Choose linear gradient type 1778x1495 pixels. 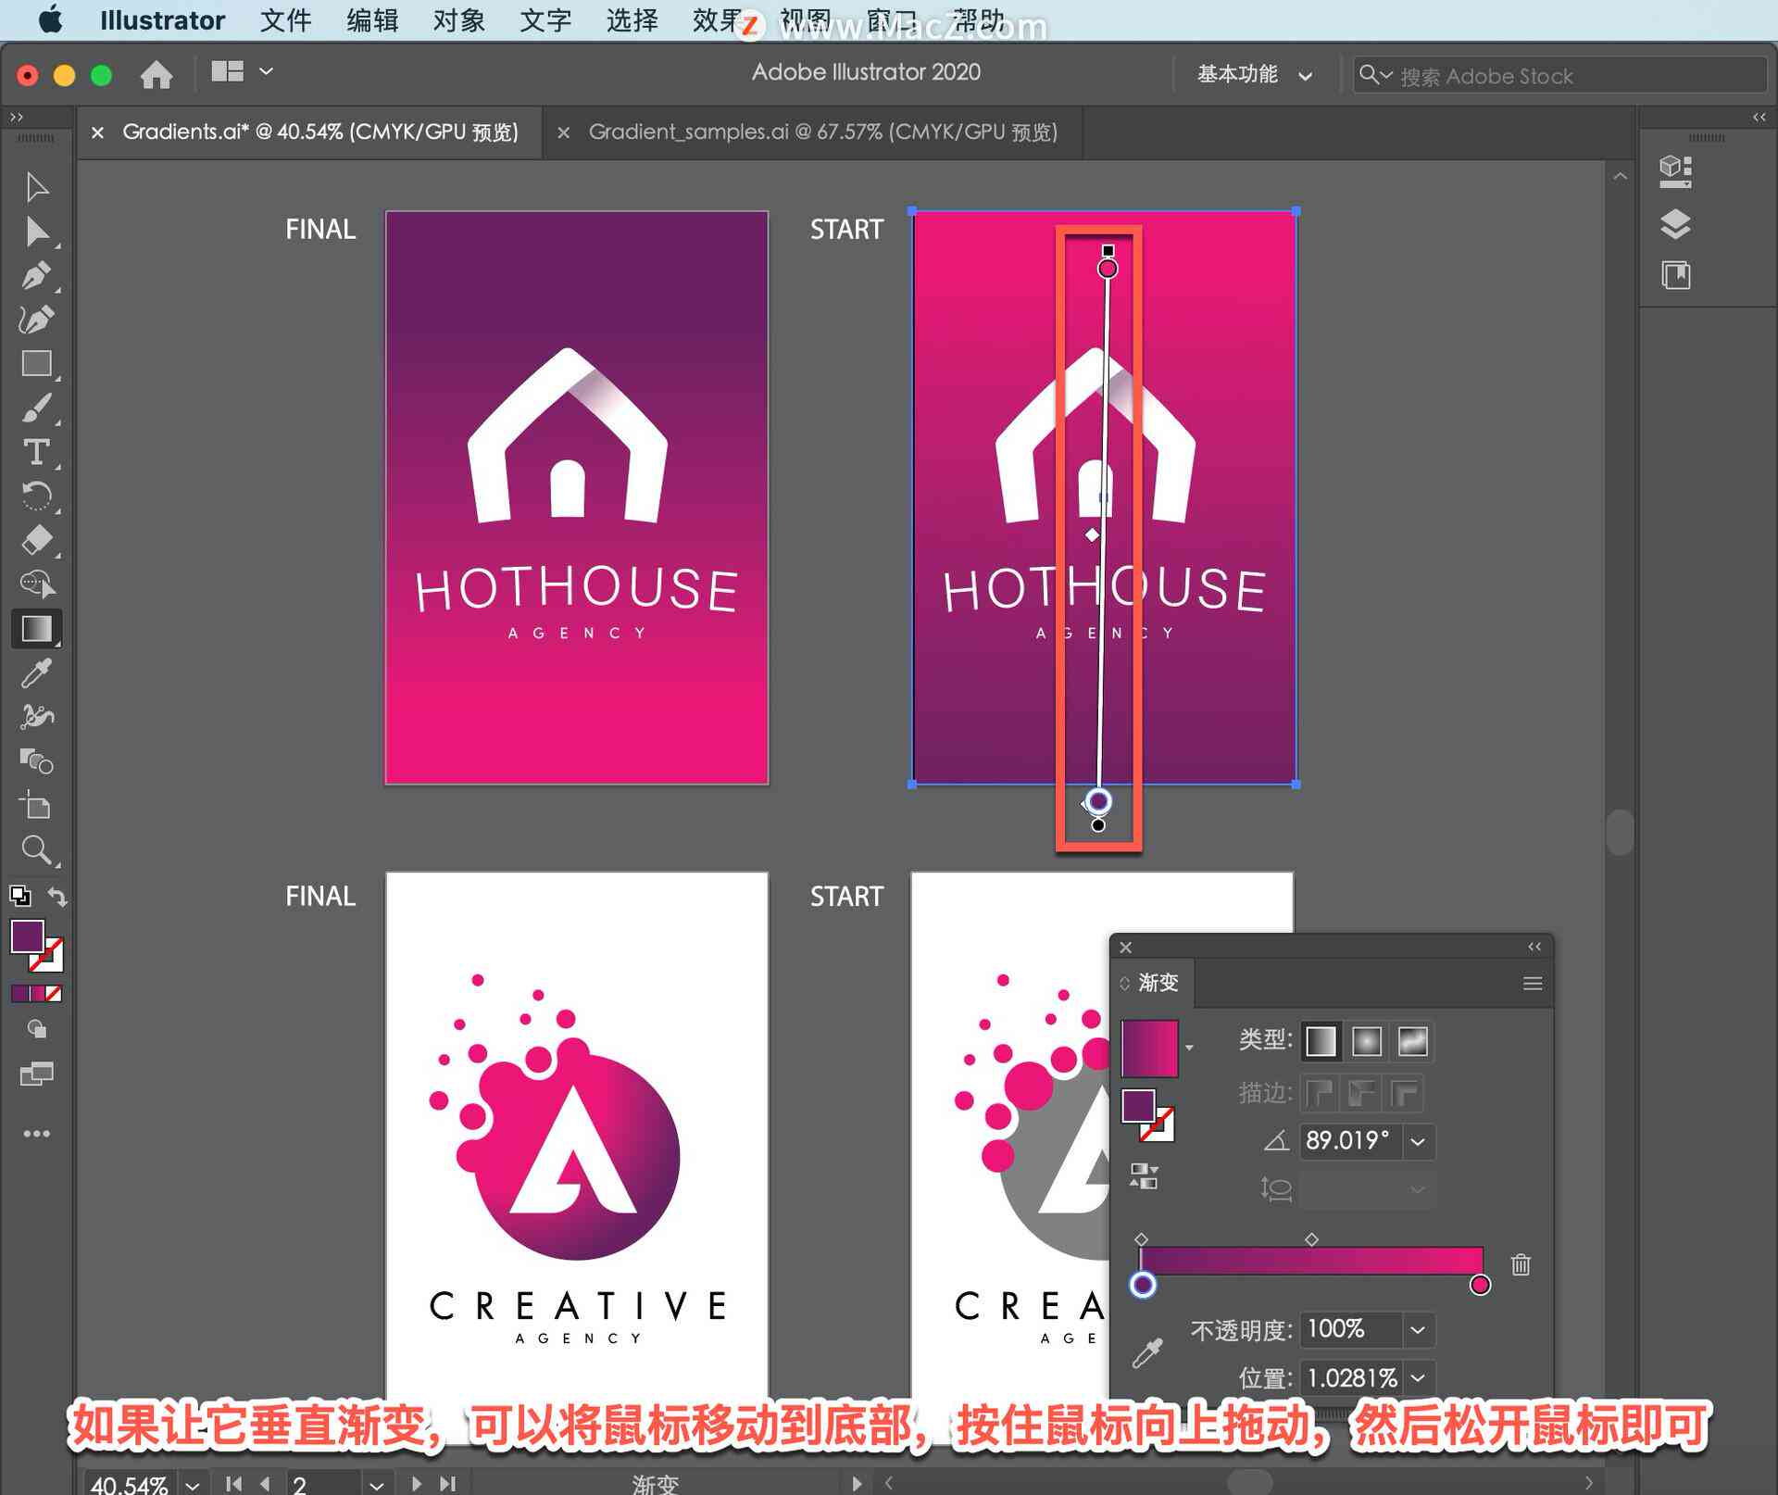(x=1321, y=1041)
